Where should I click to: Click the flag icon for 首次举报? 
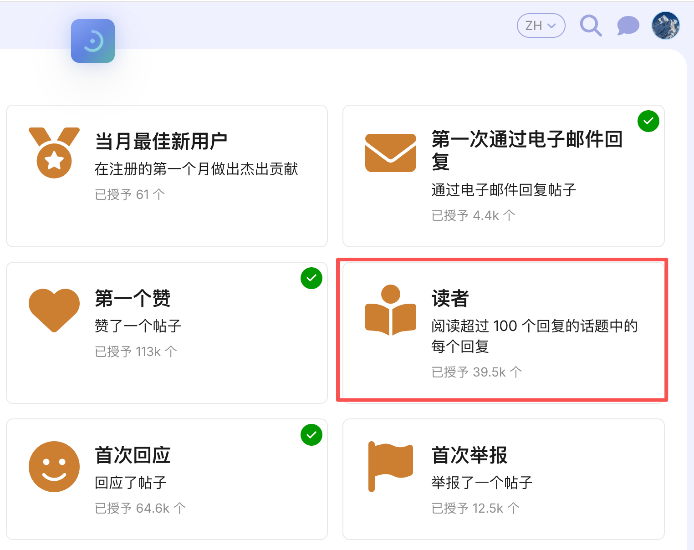[391, 467]
